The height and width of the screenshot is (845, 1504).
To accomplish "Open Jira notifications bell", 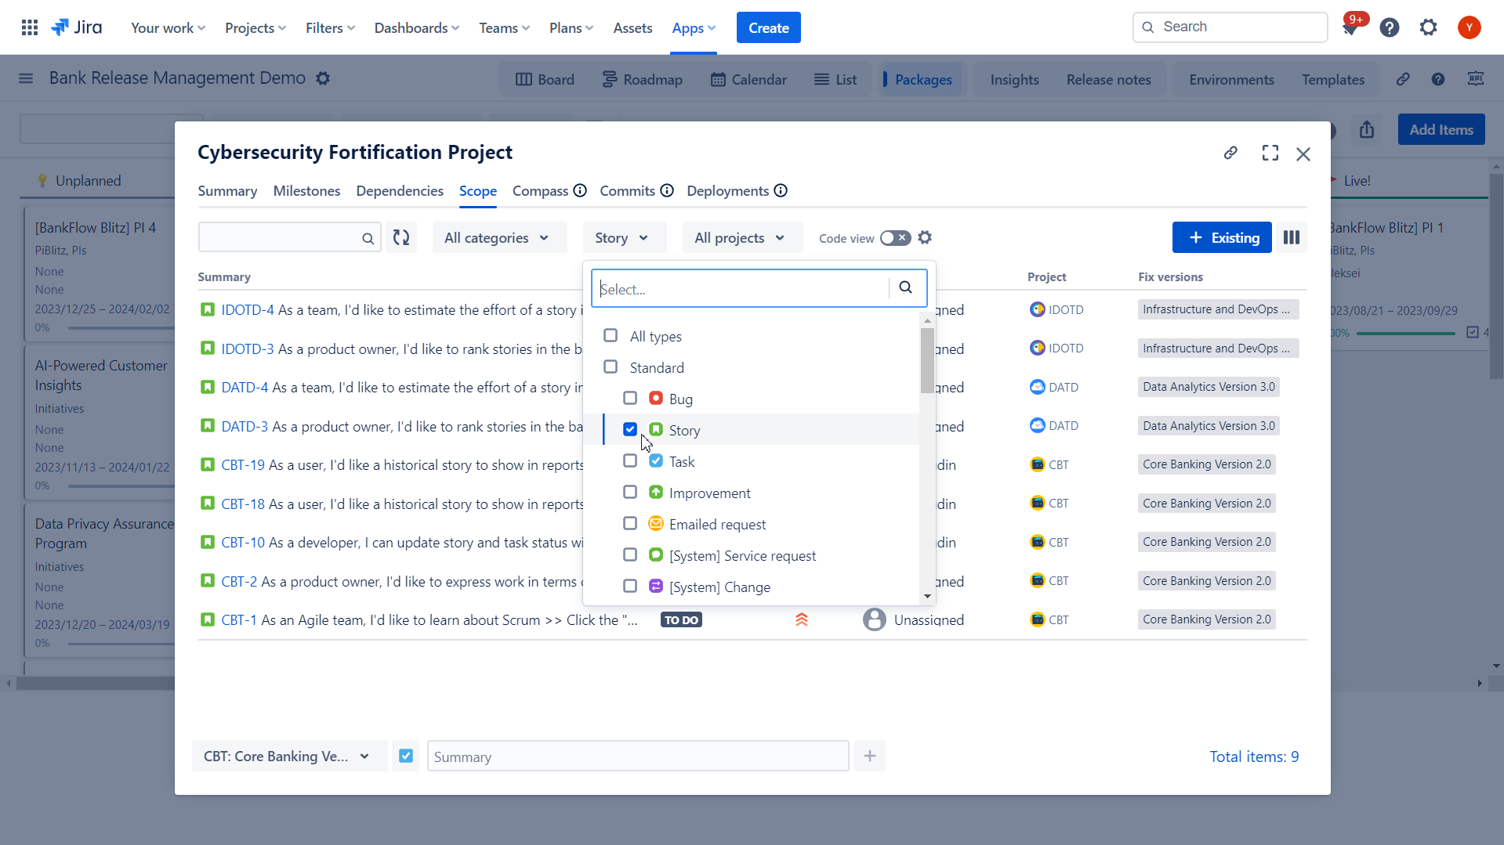I will click(x=1351, y=27).
